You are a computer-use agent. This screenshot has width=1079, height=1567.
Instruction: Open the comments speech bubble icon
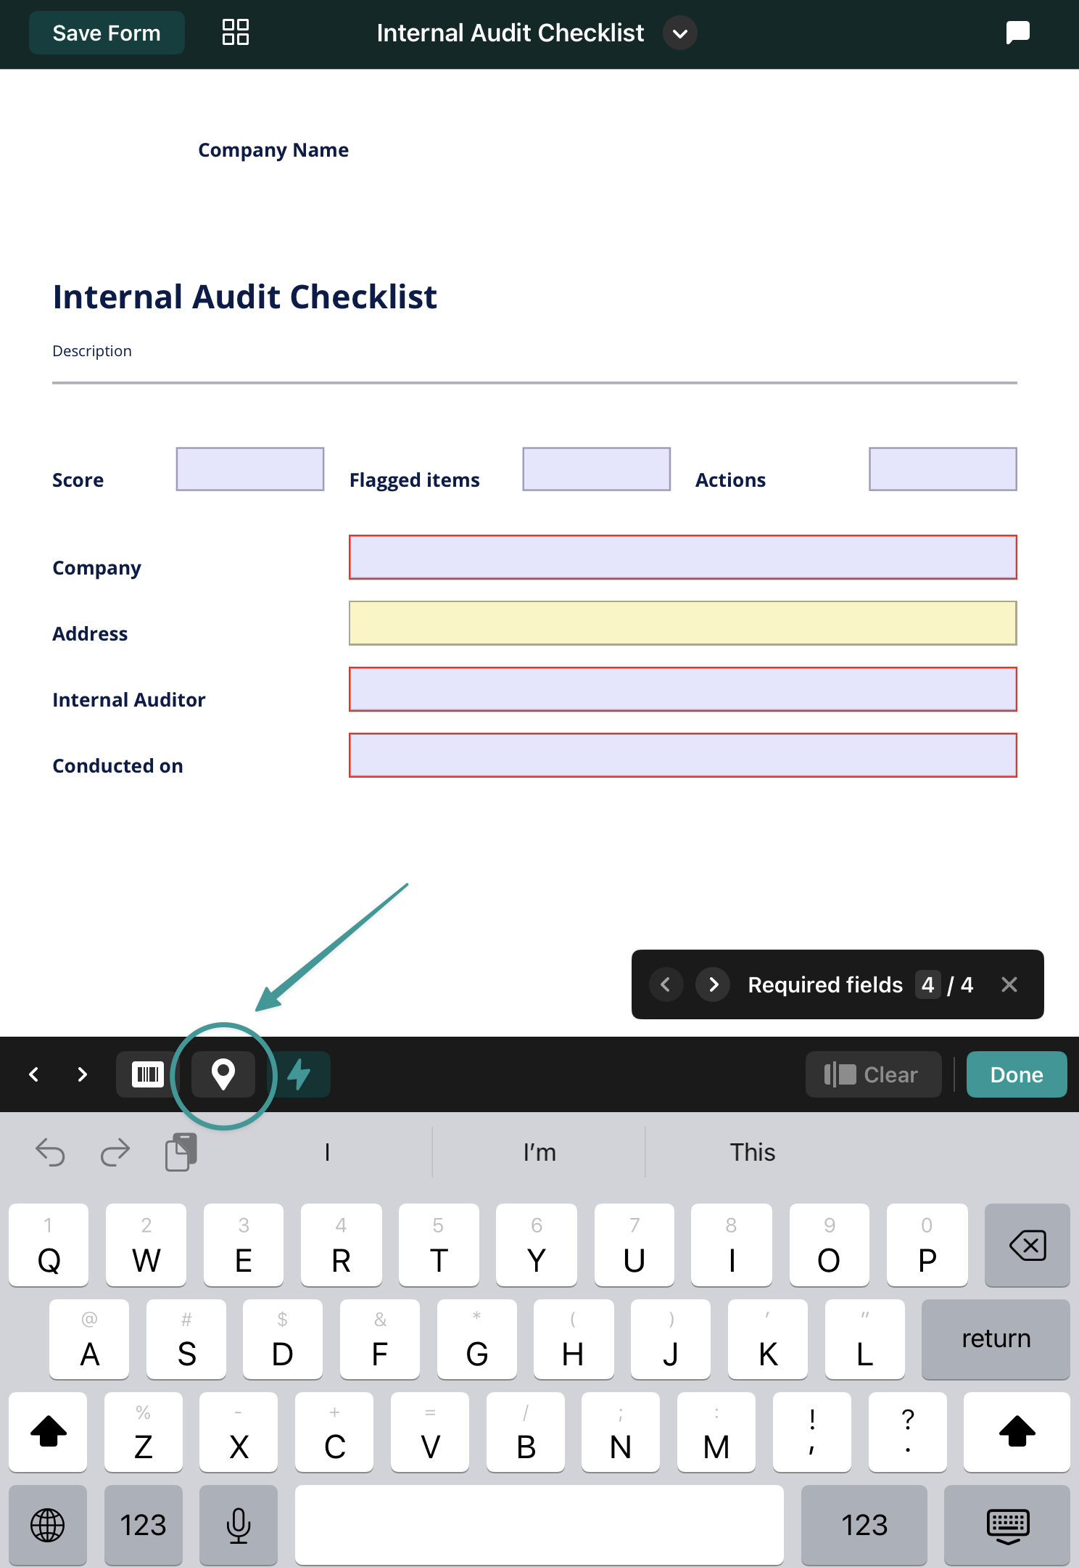point(1017,33)
